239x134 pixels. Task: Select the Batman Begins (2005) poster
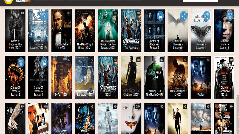pos(178,77)
